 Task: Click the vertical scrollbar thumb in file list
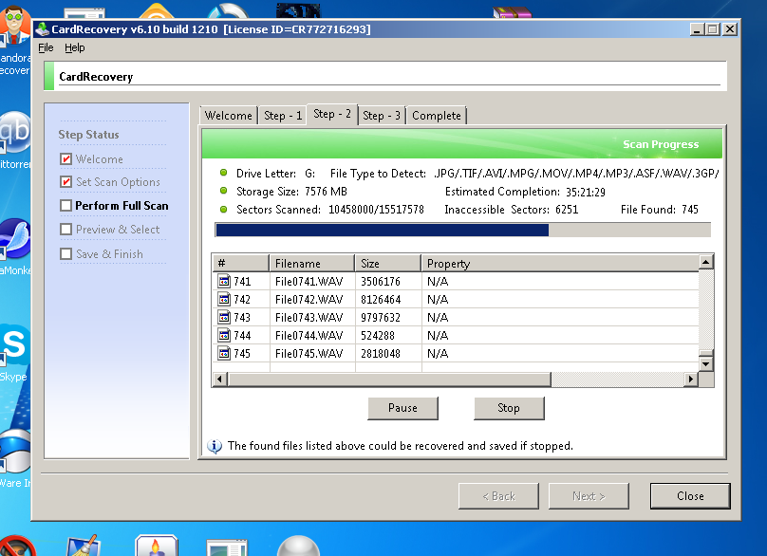706,354
